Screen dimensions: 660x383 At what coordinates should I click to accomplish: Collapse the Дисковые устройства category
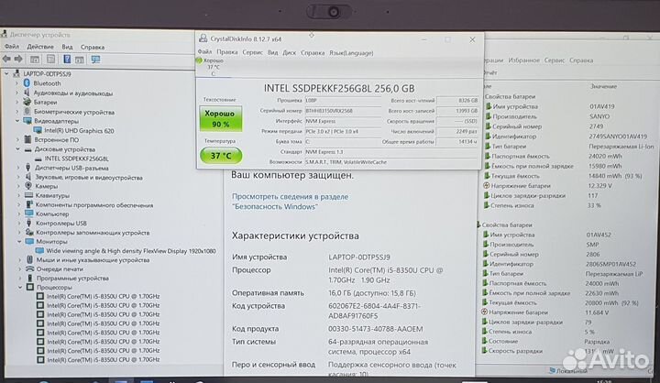pyautogui.click(x=17, y=149)
